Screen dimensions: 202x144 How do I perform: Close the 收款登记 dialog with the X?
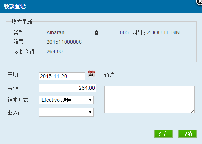tap(199, 2)
